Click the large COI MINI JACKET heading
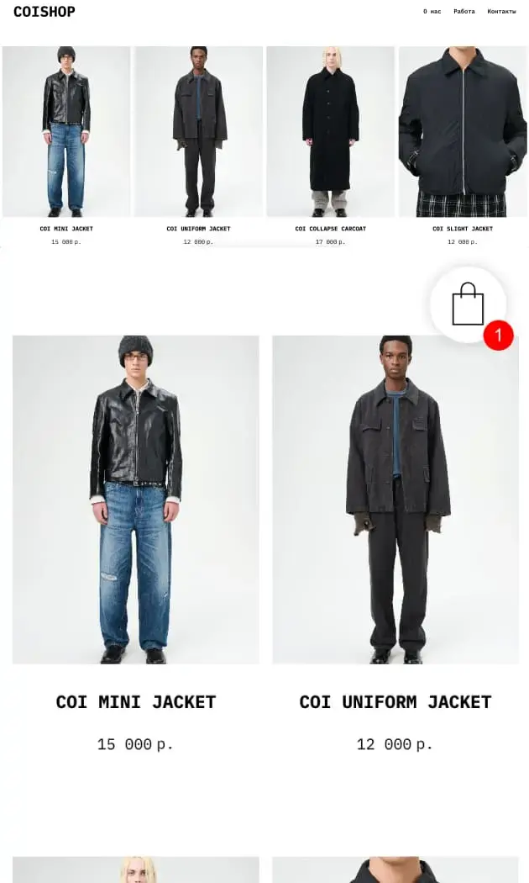This screenshot has height=883, width=529. pos(136,702)
